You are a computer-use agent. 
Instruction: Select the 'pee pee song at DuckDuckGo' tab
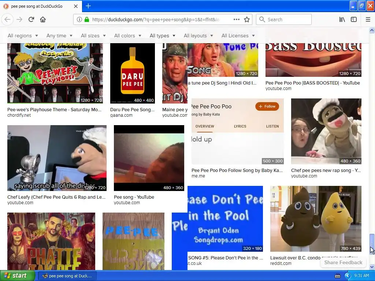point(41,6)
